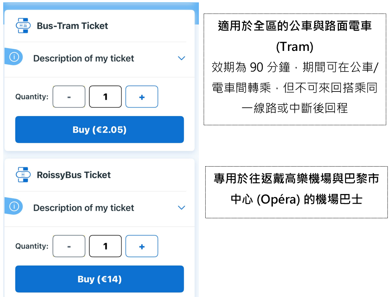
Task: Expand the Bus-Tram ticket description chevron
Action: pos(181,58)
